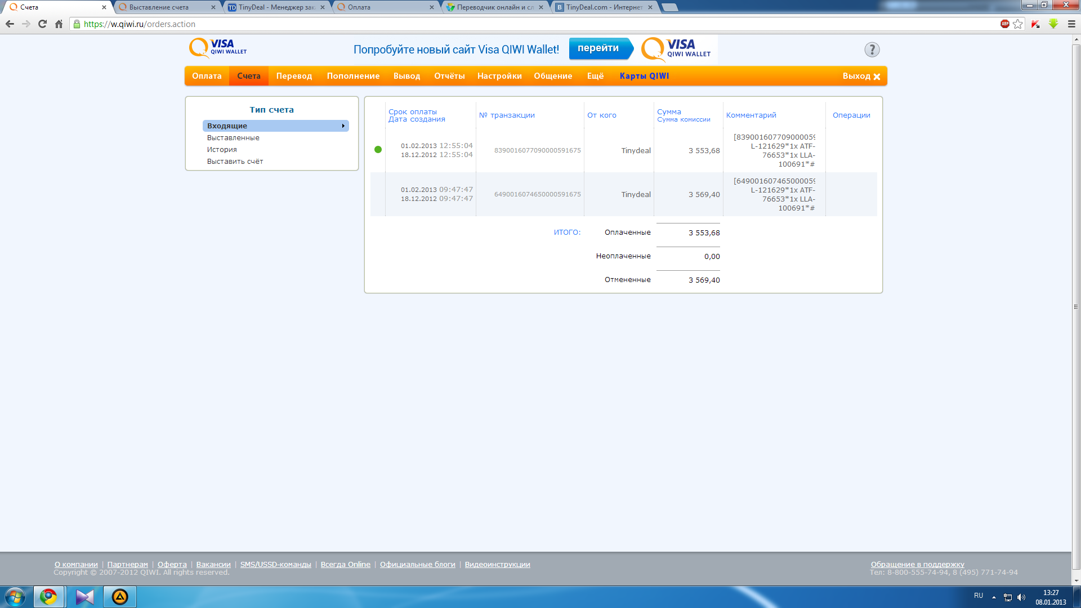This screenshot has width=1081, height=608.
Task: Click volume speaker tray icon
Action: [1021, 597]
